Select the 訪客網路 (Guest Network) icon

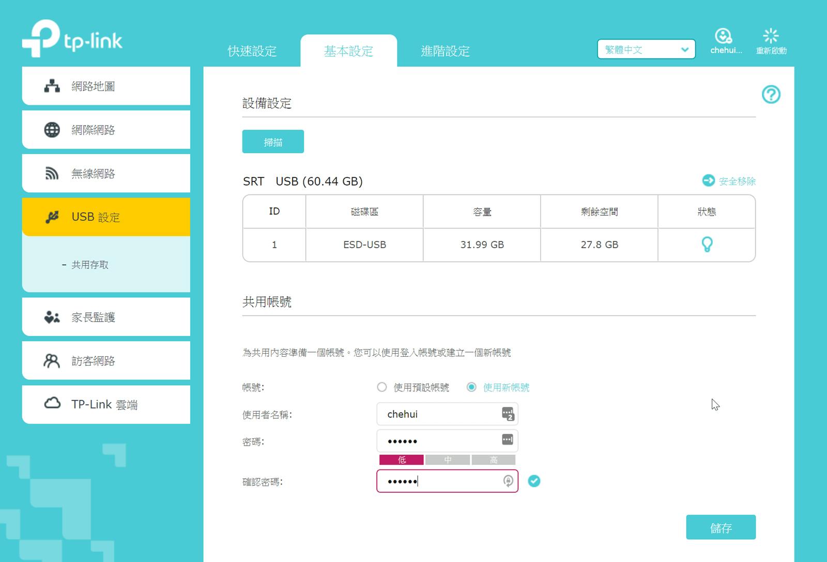51,360
